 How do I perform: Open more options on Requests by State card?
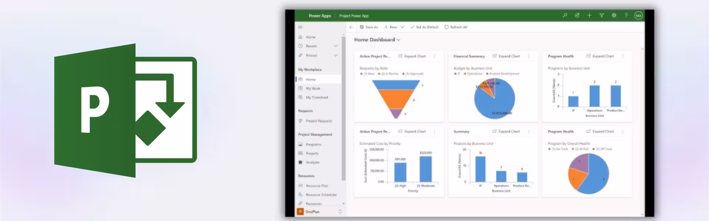[435, 56]
